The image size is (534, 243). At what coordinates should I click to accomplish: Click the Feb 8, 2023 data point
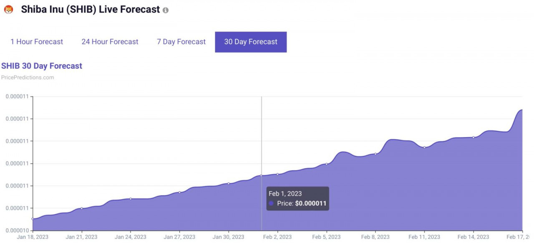(x=375, y=154)
